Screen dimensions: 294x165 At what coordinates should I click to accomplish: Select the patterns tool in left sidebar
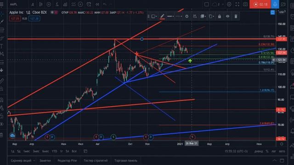coord(2,54)
